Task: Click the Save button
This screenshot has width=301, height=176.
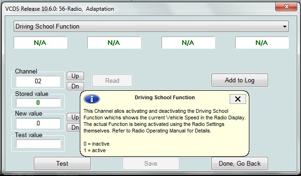Action: 151,163
